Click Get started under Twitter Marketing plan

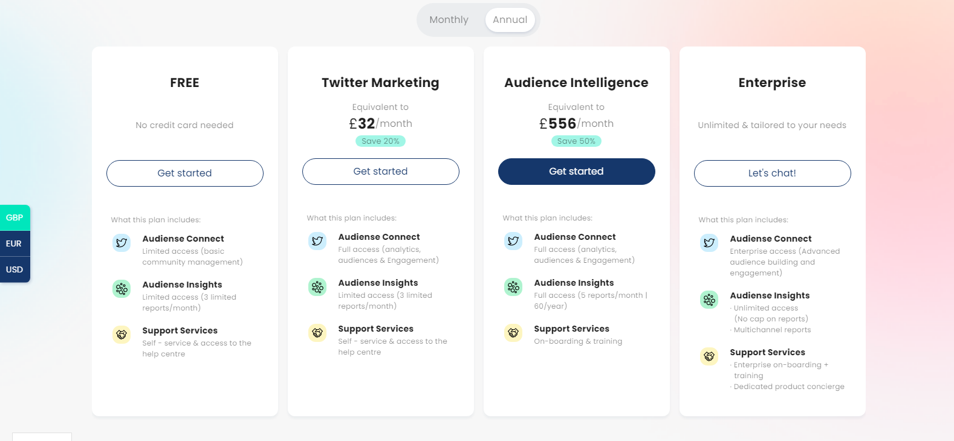tap(381, 172)
